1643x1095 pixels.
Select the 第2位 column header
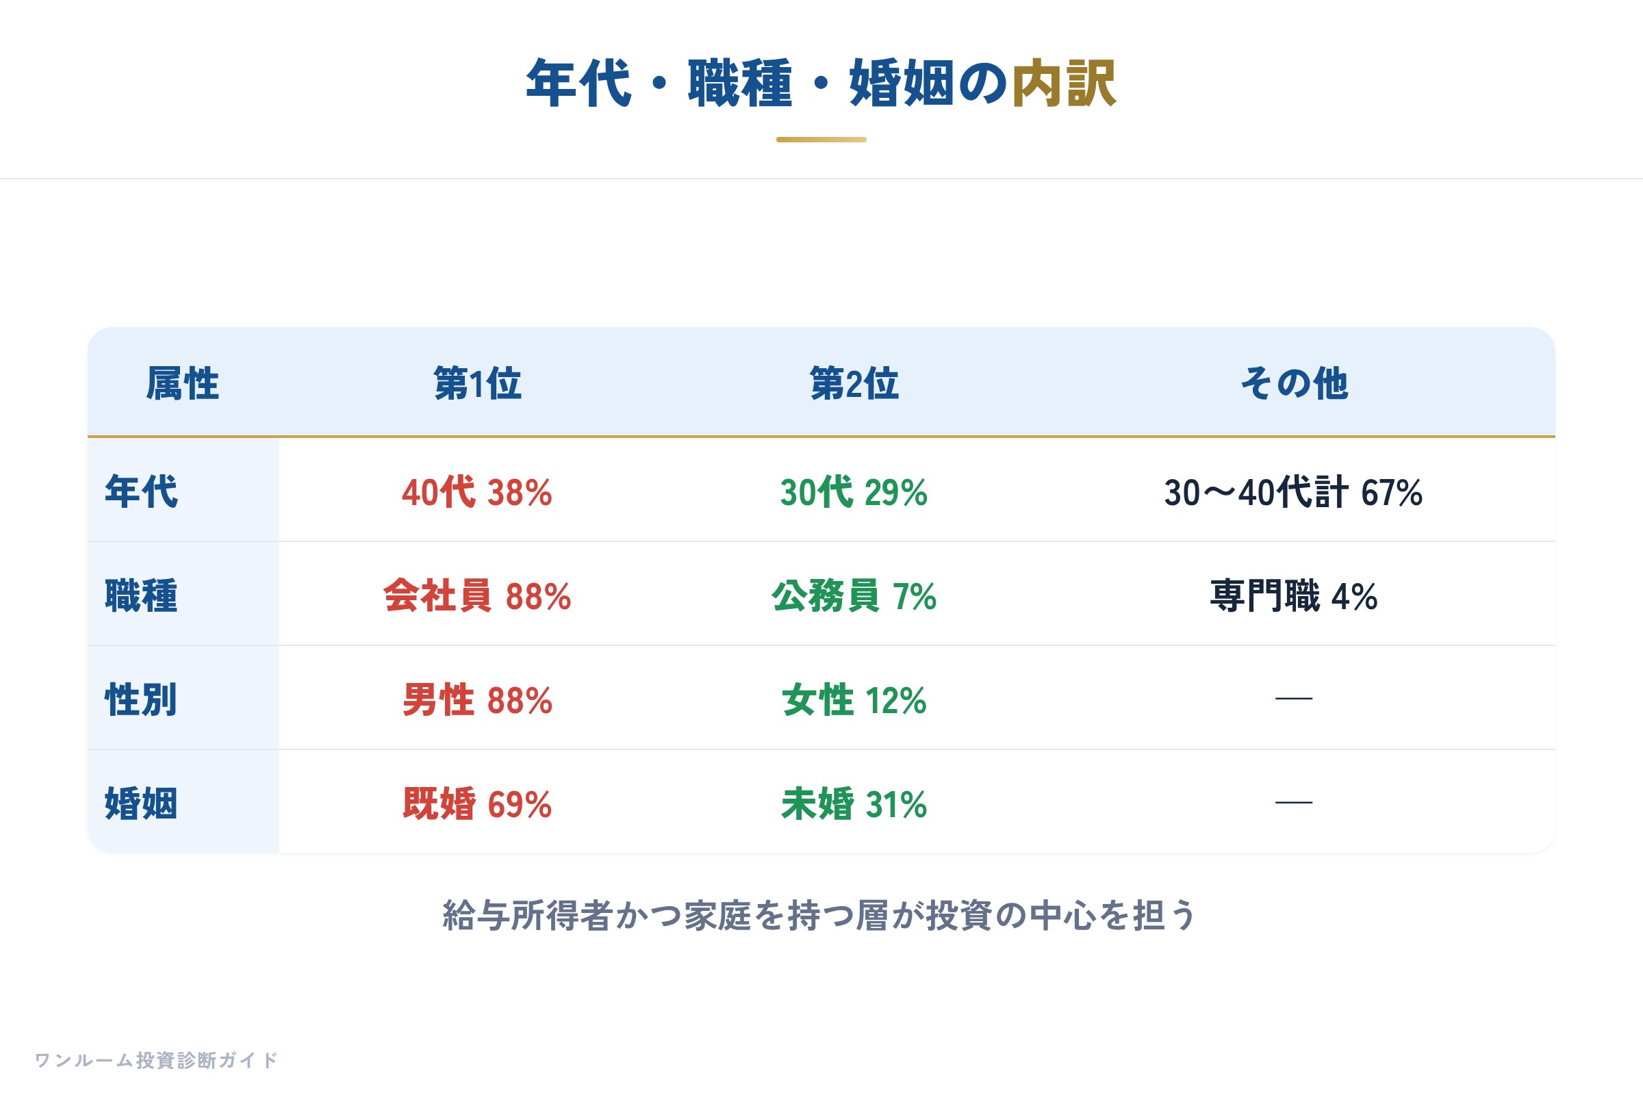coord(854,383)
